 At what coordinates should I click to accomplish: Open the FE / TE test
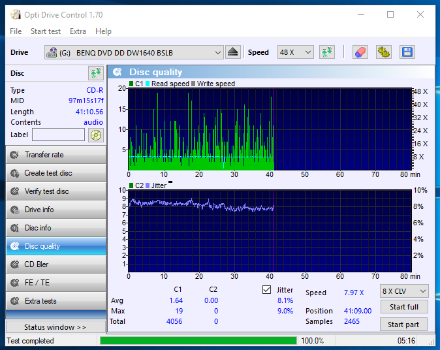click(x=56, y=283)
